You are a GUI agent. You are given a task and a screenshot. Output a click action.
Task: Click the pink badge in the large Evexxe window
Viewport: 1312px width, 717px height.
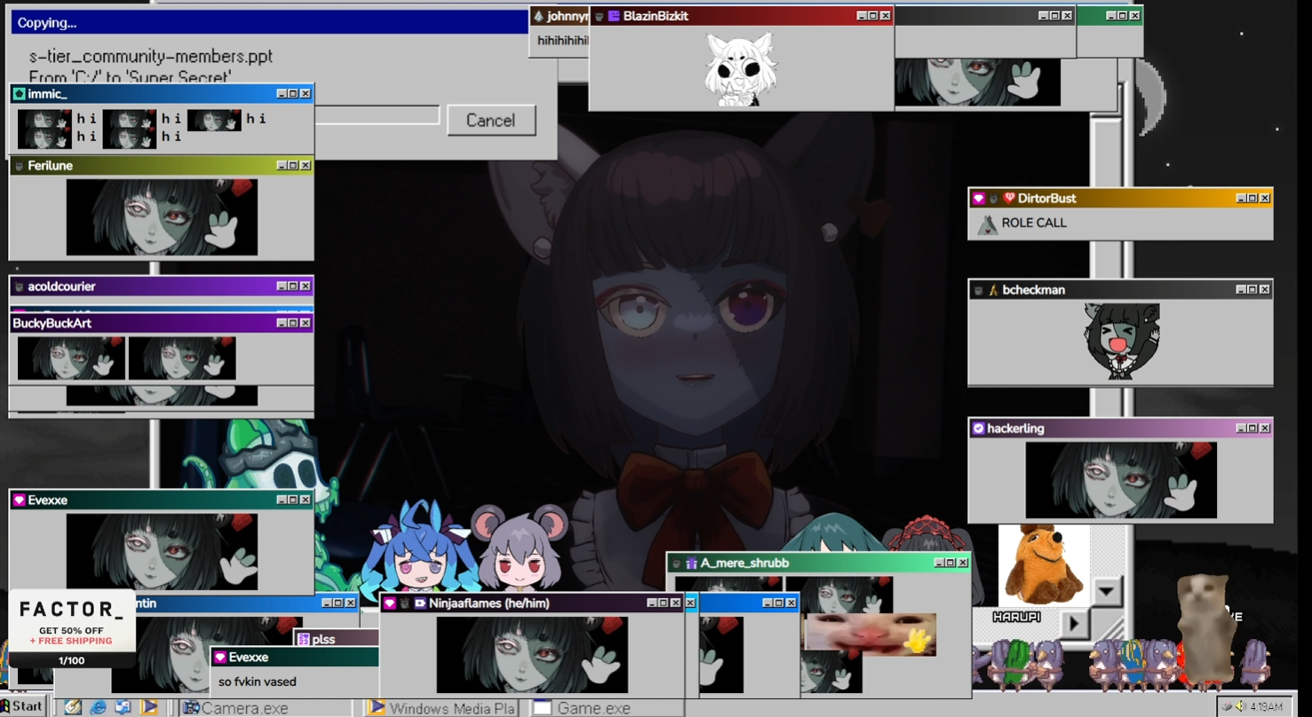pos(19,500)
